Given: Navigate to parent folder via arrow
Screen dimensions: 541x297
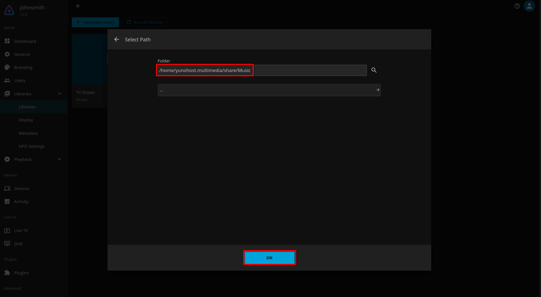Looking at the screenshot, I should pyautogui.click(x=378, y=90).
